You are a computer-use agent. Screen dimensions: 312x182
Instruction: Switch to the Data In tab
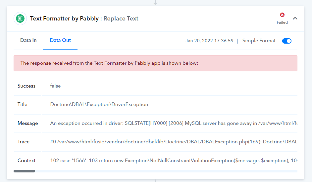(28, 40)
